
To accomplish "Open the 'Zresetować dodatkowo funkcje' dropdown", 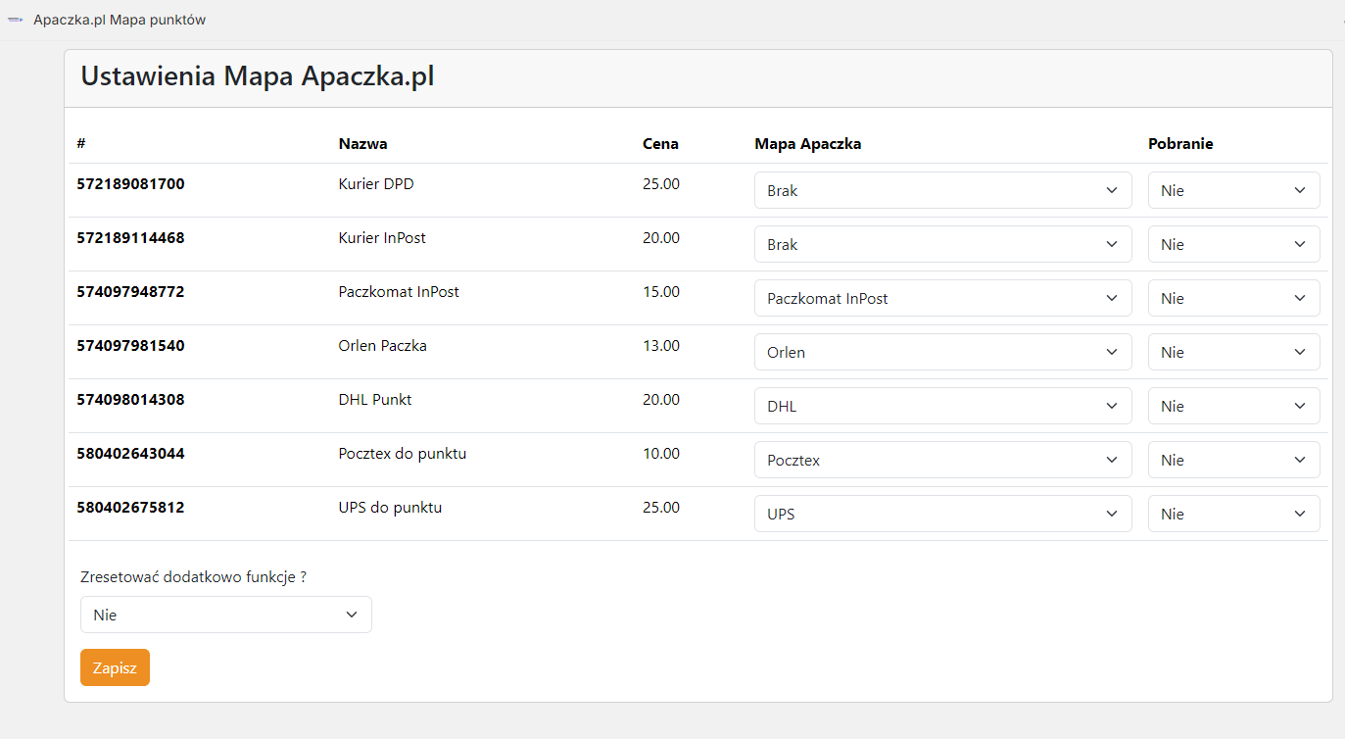I will click(x=225, y=615).
